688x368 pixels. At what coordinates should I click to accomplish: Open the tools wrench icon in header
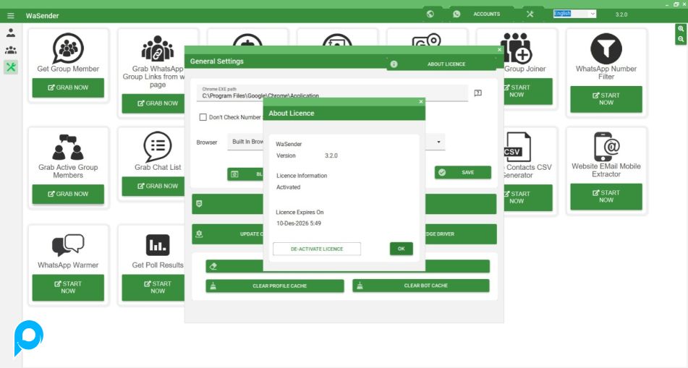(x=530, y=14)
